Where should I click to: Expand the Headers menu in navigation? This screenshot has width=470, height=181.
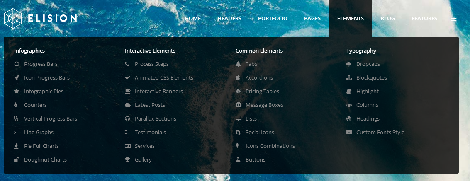[x=229, y=19]
